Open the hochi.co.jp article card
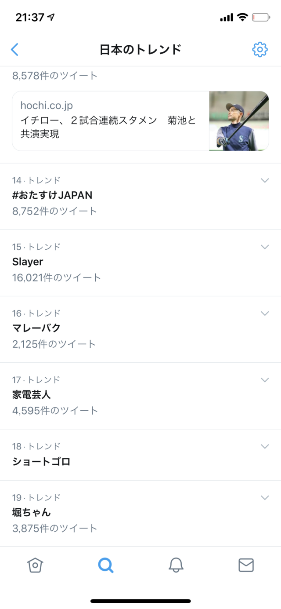This screenshot has width=281, height=609. [x=140, y=121]
